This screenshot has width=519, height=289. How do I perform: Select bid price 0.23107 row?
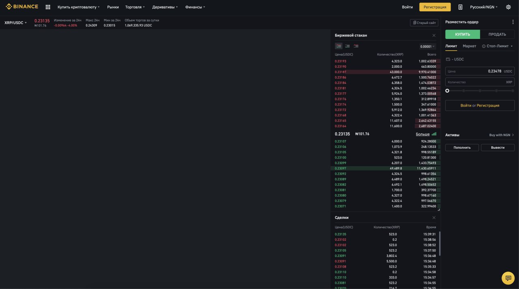(385, 141)
